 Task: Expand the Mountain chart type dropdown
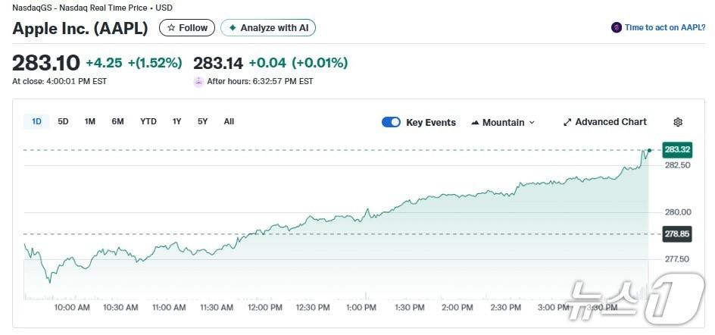(x=532, y=122)
